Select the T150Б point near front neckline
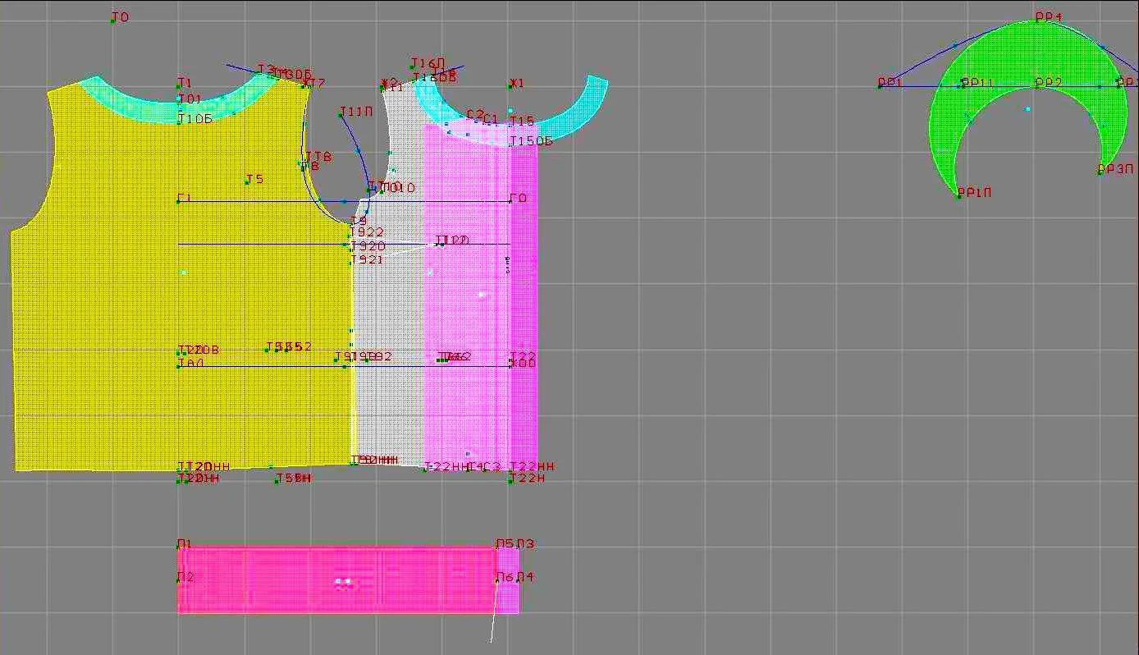This screenshot has width=1139, height=655. (510, 144)
